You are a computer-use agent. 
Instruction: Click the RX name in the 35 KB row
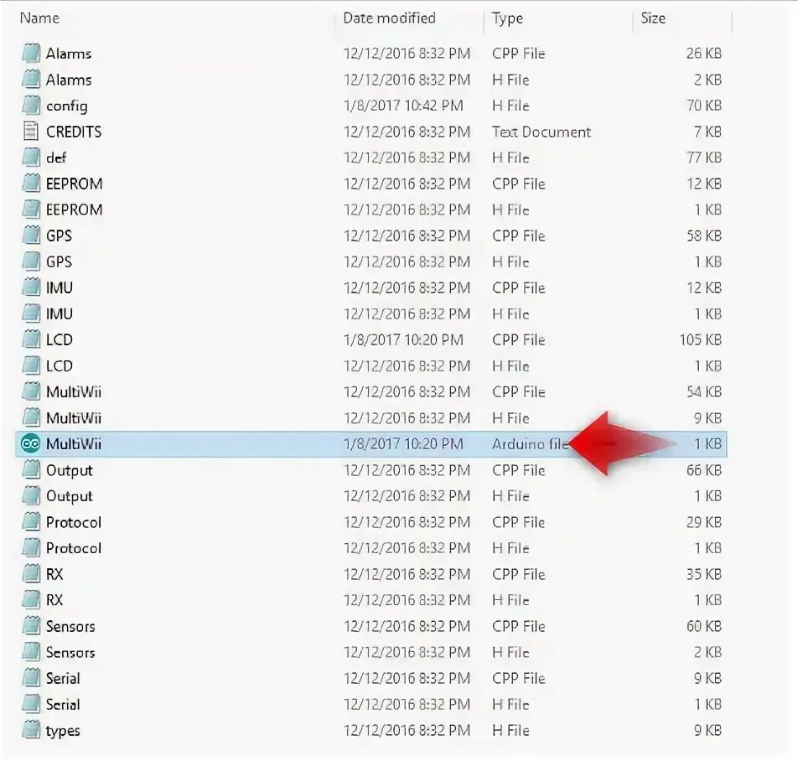pos(54,574)
